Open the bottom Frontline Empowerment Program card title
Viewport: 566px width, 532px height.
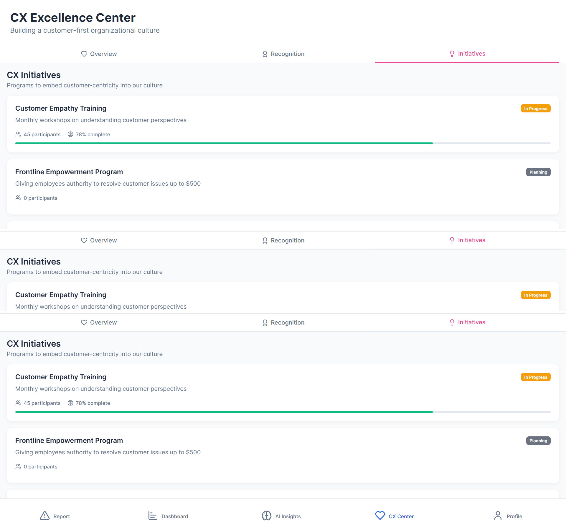tap(69, 440)
